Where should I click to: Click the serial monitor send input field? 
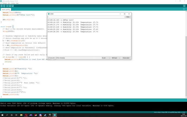coord(86,17)
